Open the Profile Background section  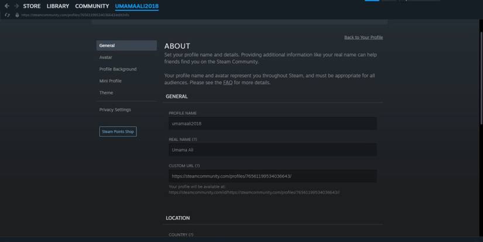coord(118,69)
